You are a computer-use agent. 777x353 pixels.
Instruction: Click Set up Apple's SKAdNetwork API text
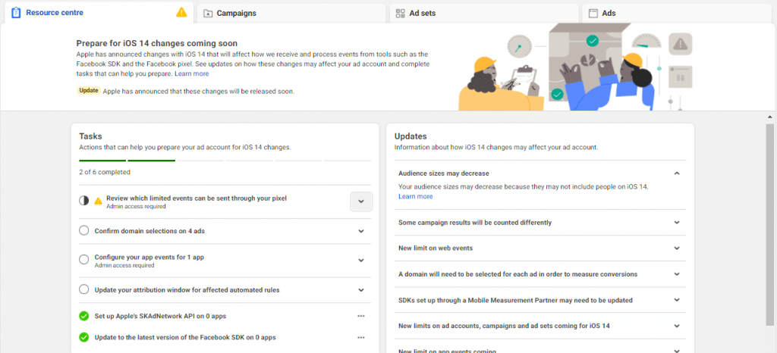click(161, 316)
